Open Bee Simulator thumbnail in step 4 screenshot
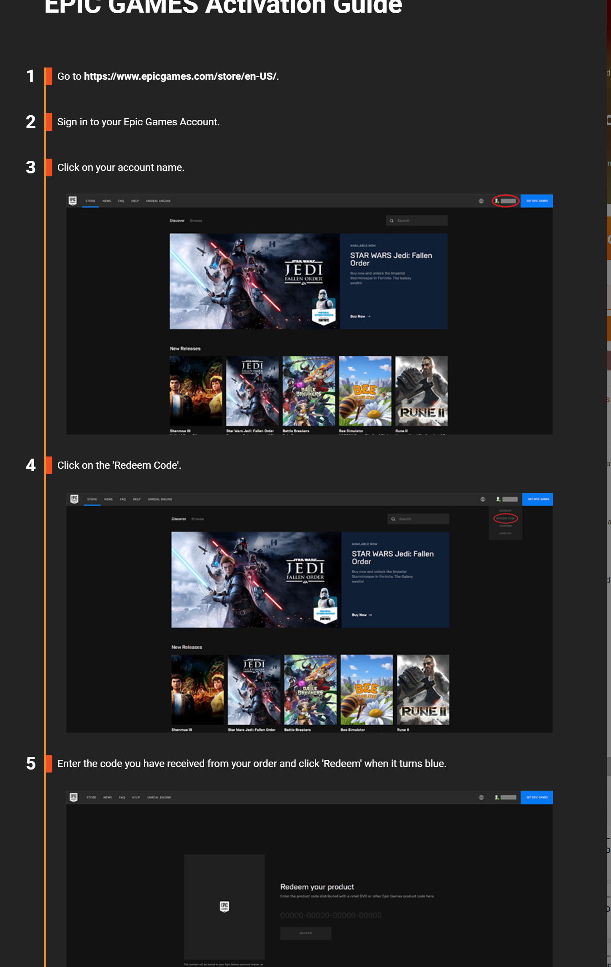 click(367, 690)
